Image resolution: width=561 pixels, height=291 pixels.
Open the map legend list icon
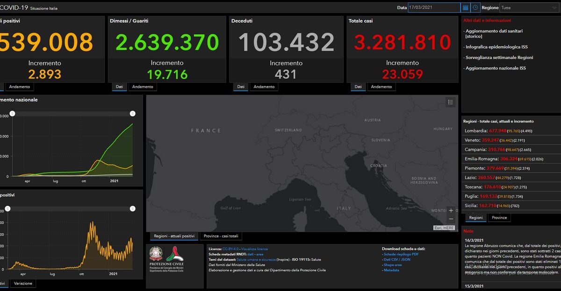(x=450, y=103)
